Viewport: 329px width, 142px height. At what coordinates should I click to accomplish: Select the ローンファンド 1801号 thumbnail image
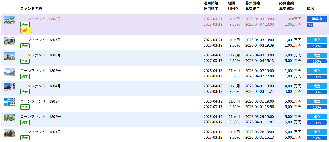[x=9, y=133]
